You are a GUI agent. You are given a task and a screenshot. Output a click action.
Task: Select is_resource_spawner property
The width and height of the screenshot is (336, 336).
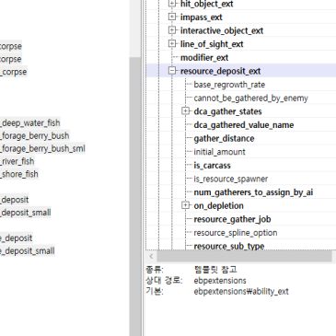(231, 179)
